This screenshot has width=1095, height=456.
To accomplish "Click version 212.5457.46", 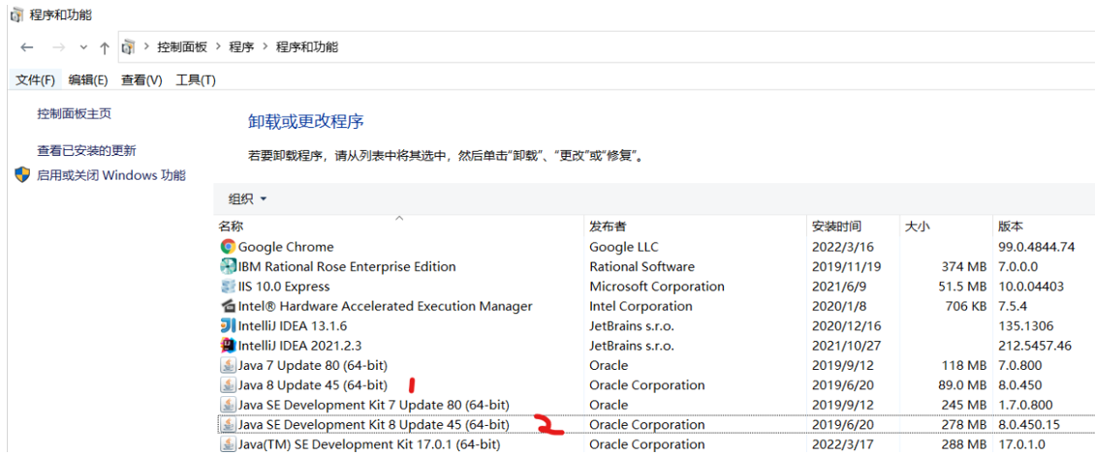I will coord(1035,345).
